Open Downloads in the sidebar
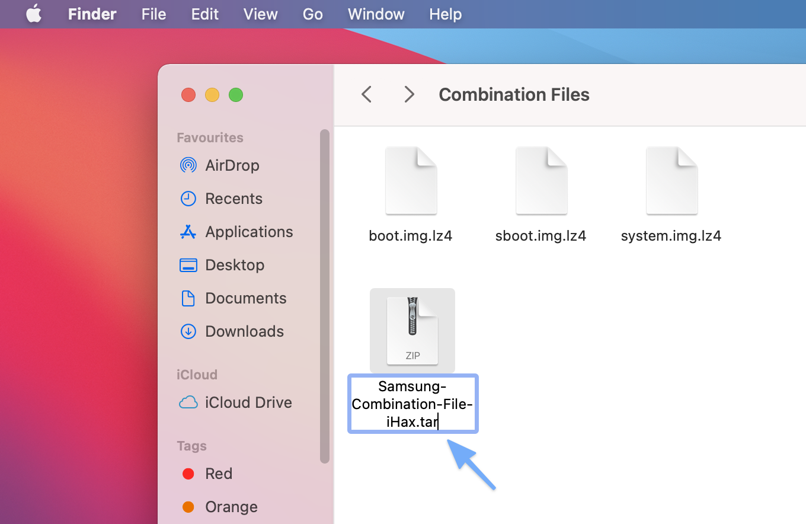Screen dimensions: 806x524 [244, 331]
